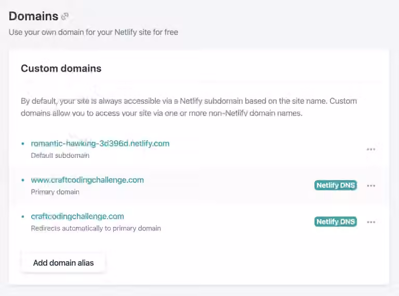Click the Add domain alias button
The image size is (399, 296).
coord(63,263)
